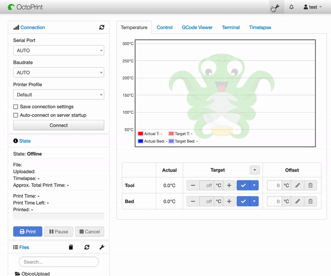Clear Tool offset trash icon
Screen dimensions: 331x276
310,185
